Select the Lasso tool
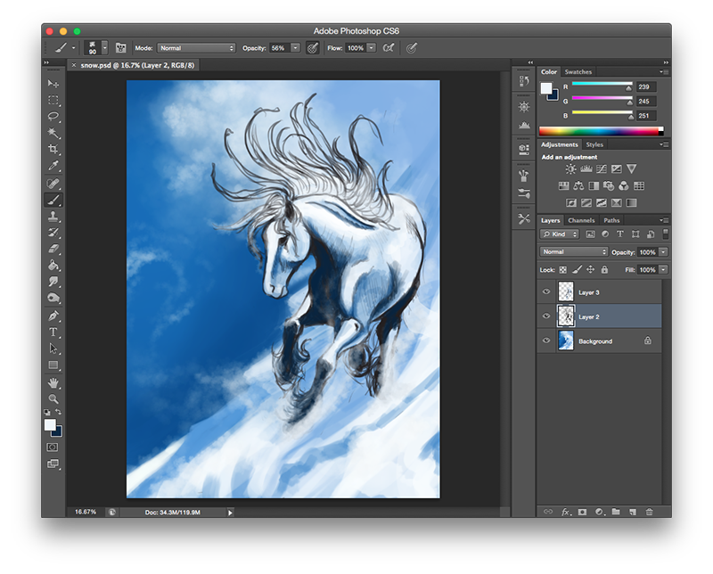713x574 pixels. click(x=53, y=116)
